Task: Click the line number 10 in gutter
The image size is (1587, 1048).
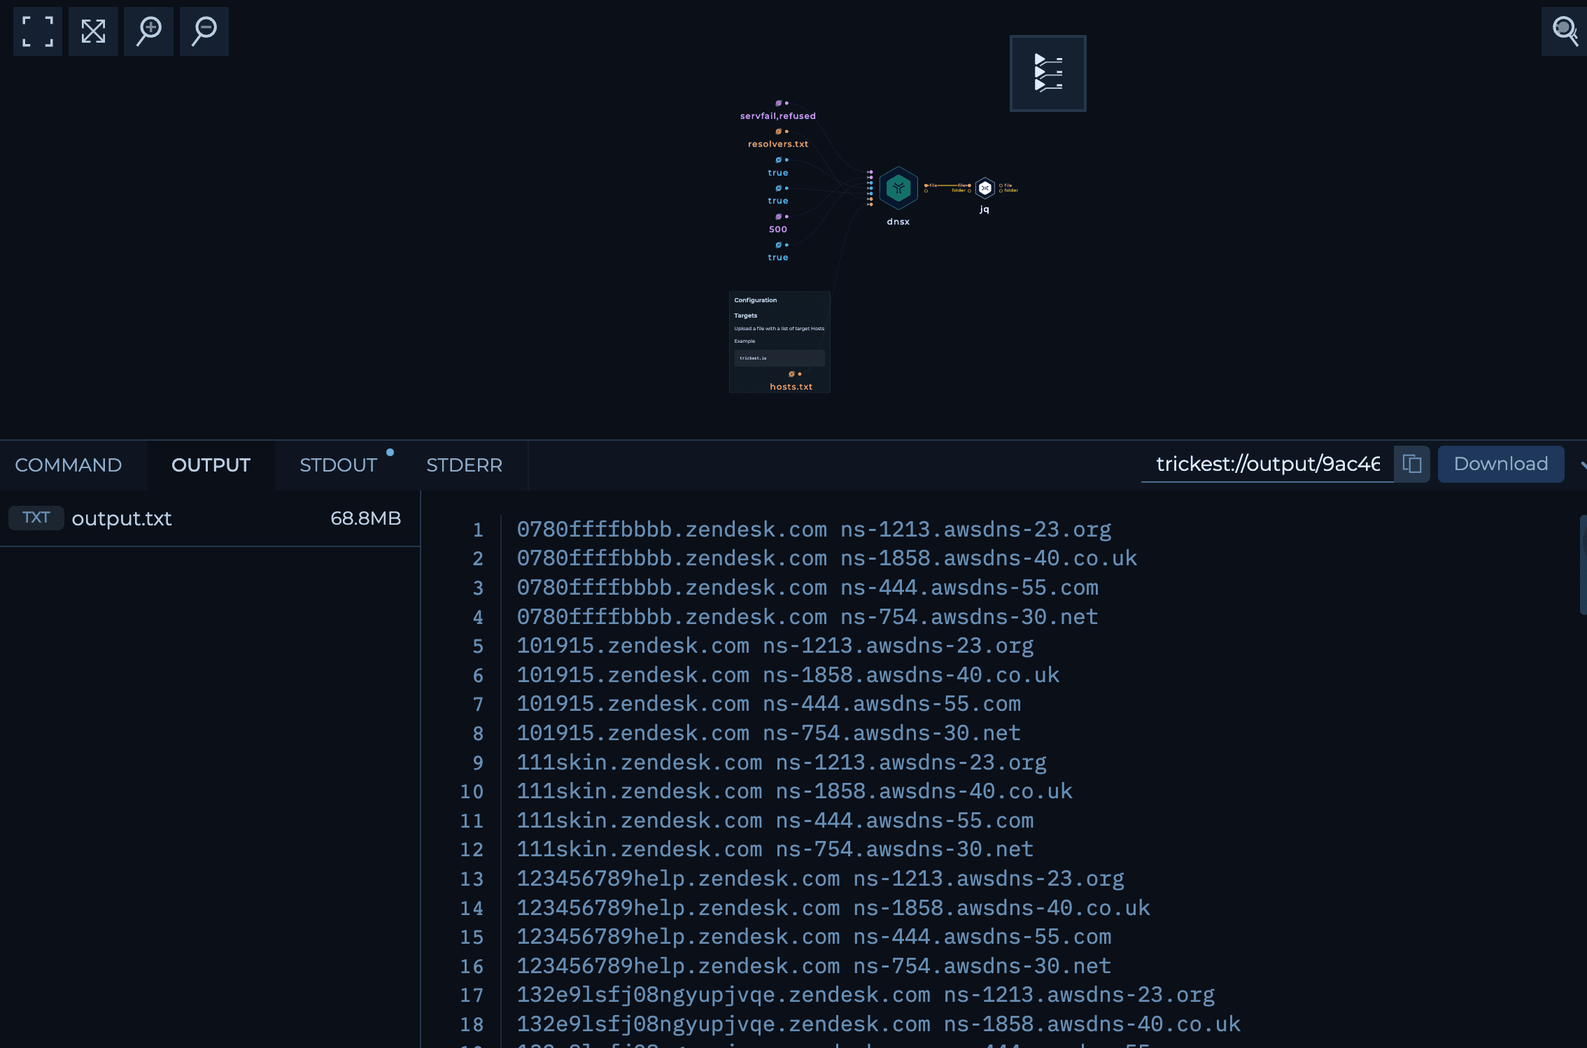Action: pos(472,791)
